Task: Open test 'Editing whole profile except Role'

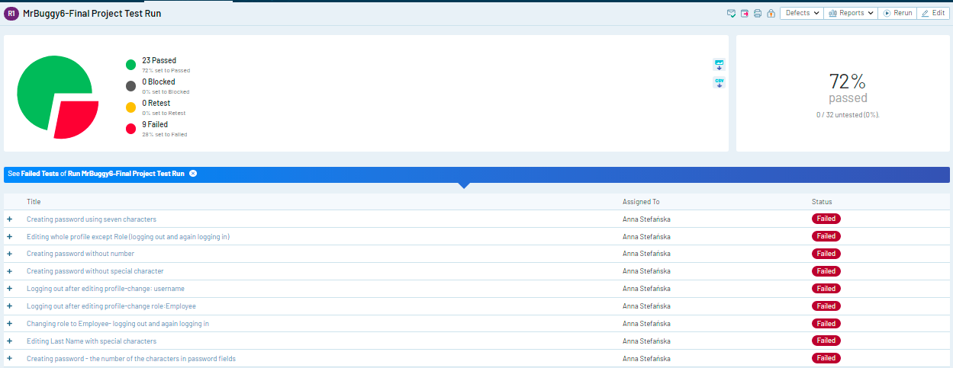Action: tap(128, 237)
